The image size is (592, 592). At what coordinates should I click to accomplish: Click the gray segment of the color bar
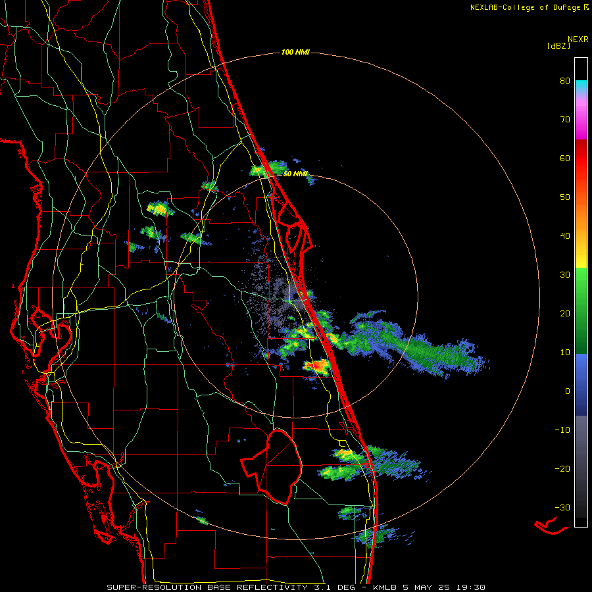tap(581, 466)
